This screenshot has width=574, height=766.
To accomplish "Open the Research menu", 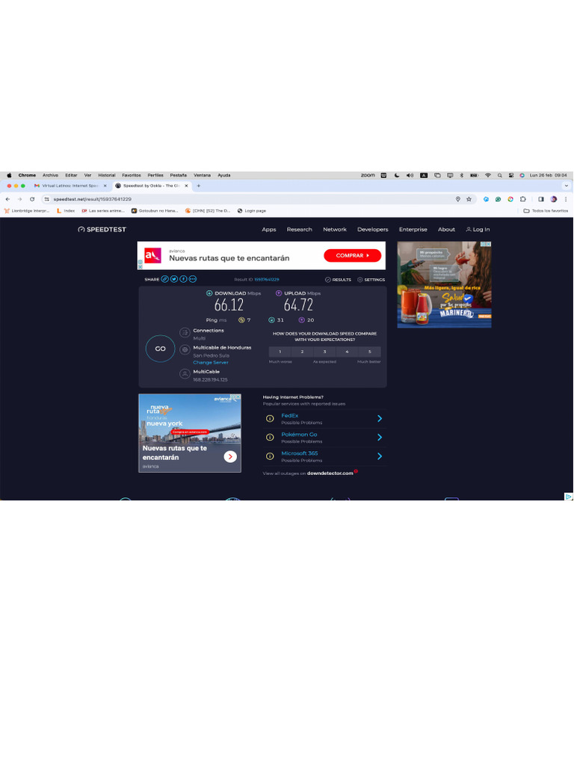I will pyautogui.click(x=299, y=229).
